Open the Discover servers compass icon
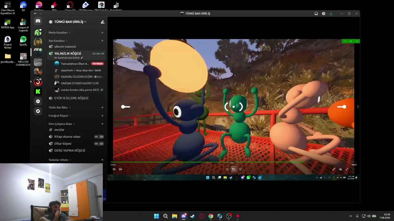394x221 pixels. (38, 111)
